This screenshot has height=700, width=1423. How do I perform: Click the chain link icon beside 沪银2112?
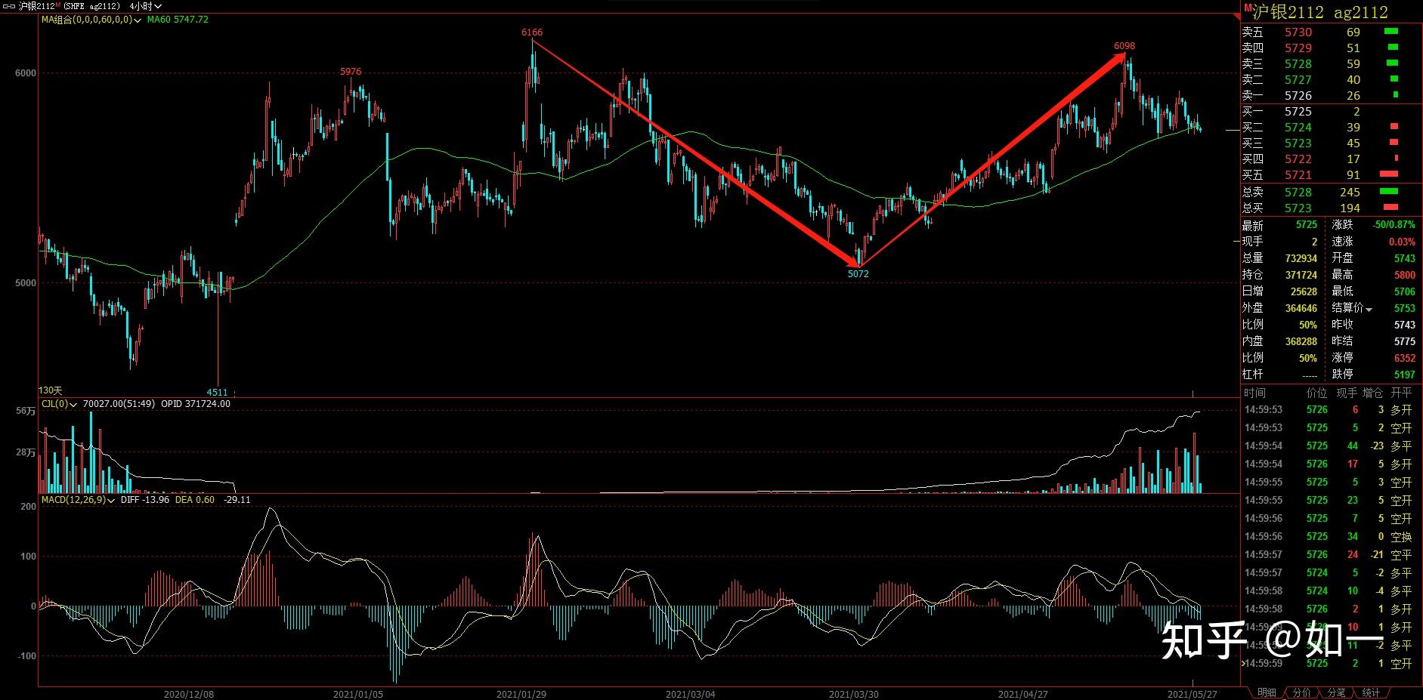point(9,6)
